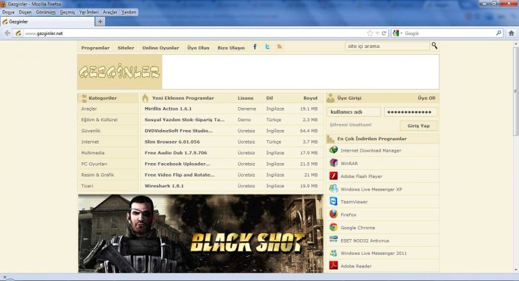Go to Programlar in site navigation
The height and width of the screenshot is (281, 519).
[95, 48]
